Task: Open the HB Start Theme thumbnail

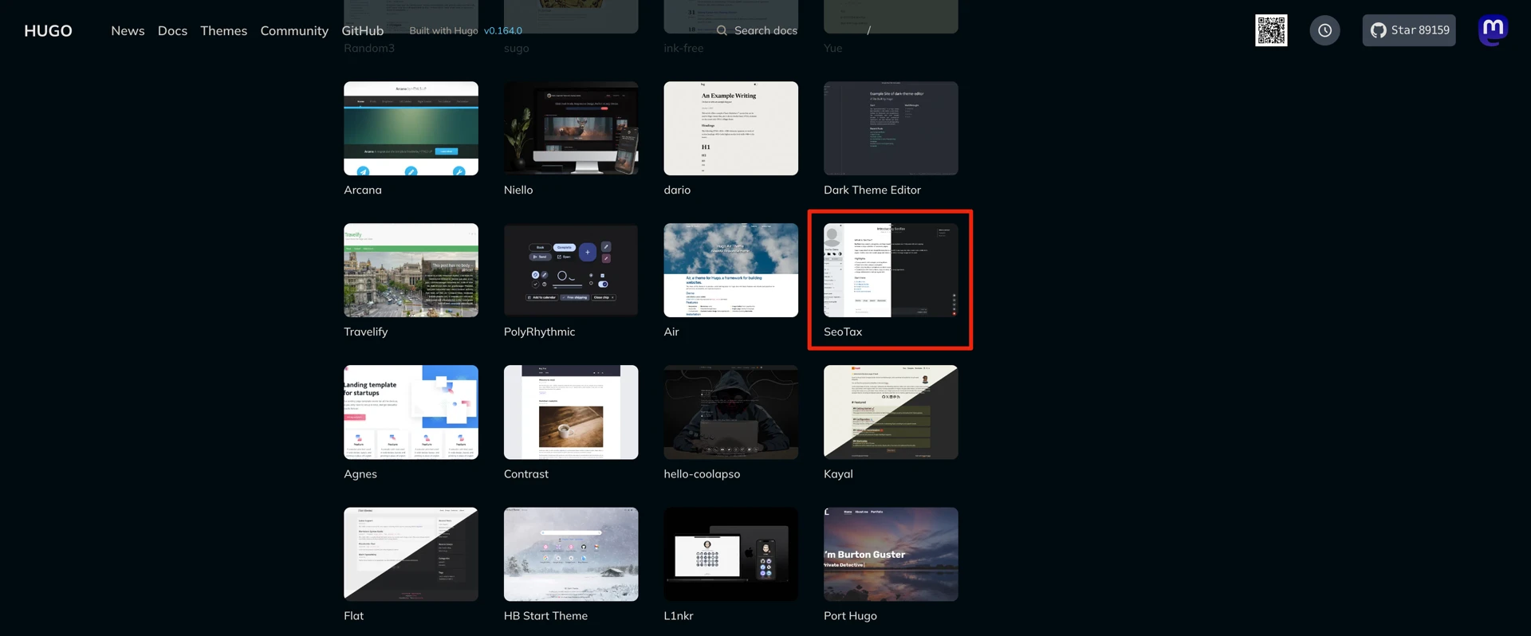Action: 571,554
